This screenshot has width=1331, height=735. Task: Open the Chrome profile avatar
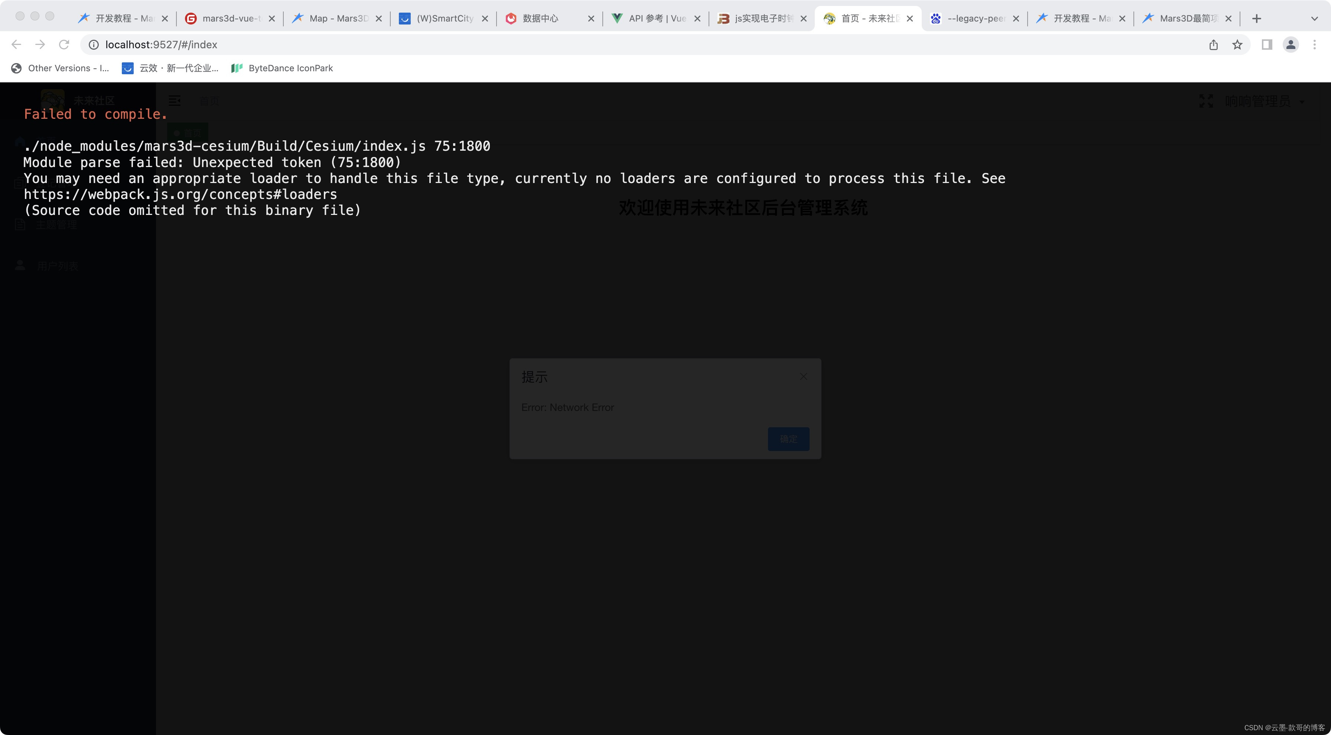pos(1290,45)
